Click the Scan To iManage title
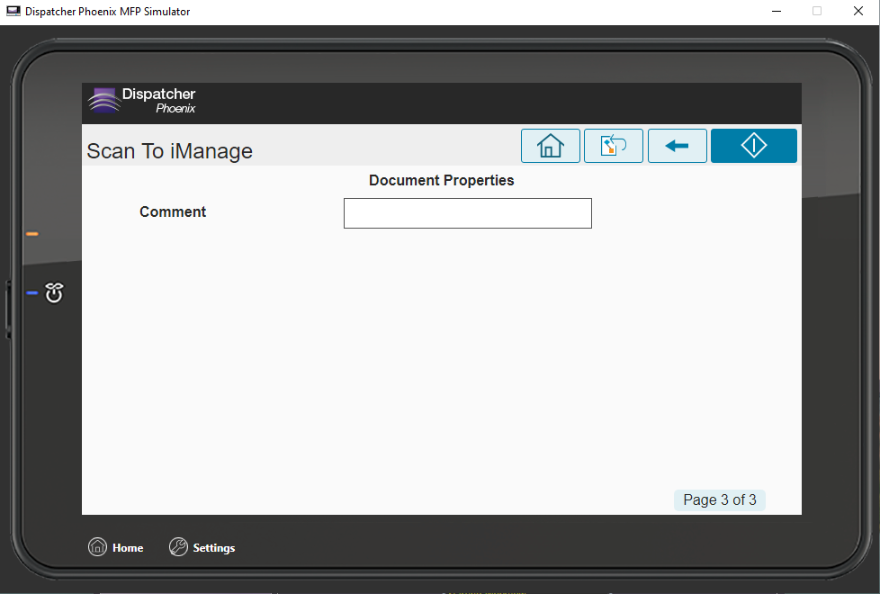This screenshot has height=594, width=880. [169, 152]
